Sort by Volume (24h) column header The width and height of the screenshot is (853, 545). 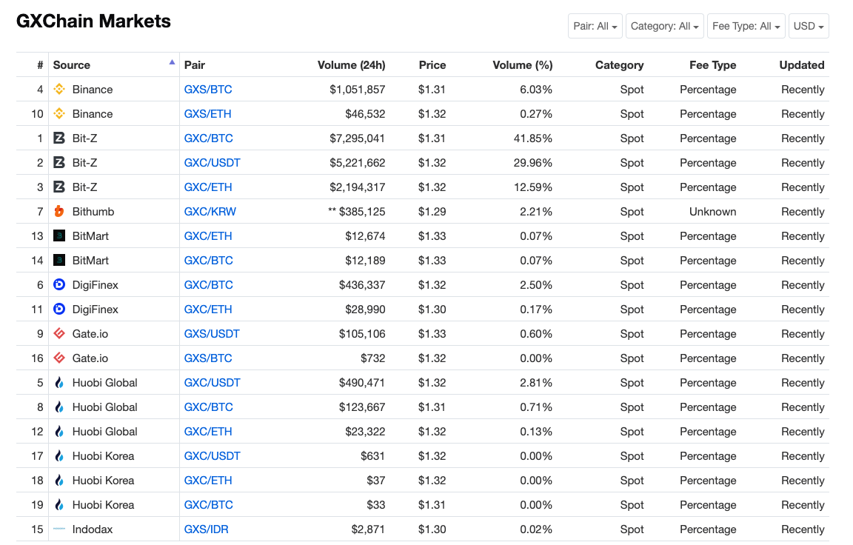[352, 65]
